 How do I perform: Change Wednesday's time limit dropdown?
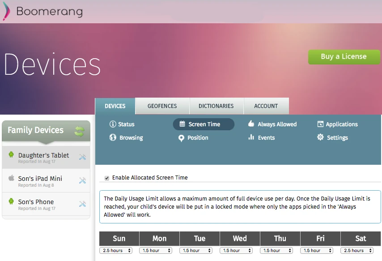(x=236, y=250)
